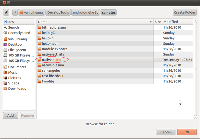
Task: Click the File System drive icon
Action: (x=5, y=50)
